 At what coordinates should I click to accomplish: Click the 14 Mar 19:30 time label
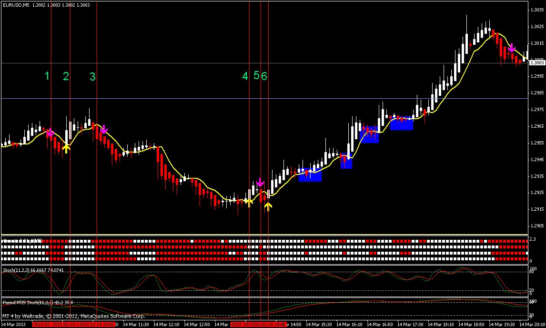coord(502,325)
